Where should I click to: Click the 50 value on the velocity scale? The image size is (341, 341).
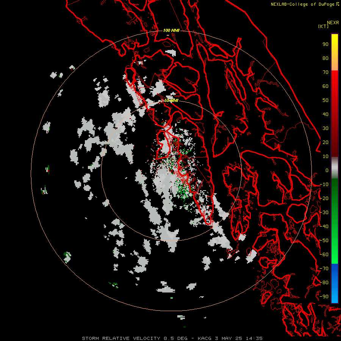pos(325,100)
